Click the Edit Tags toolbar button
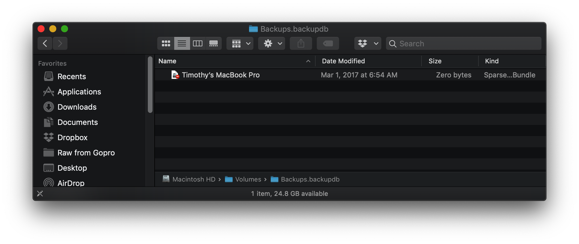579x244 pixels. click(x=328, y=43)
